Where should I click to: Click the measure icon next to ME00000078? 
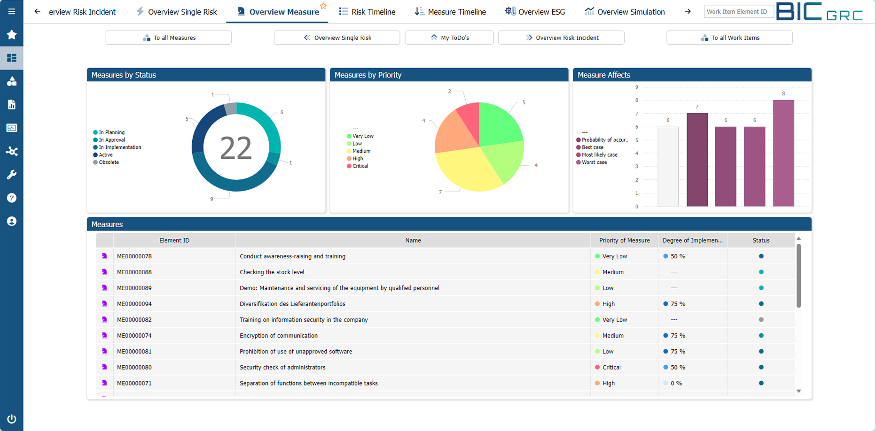tap(104, 256)
